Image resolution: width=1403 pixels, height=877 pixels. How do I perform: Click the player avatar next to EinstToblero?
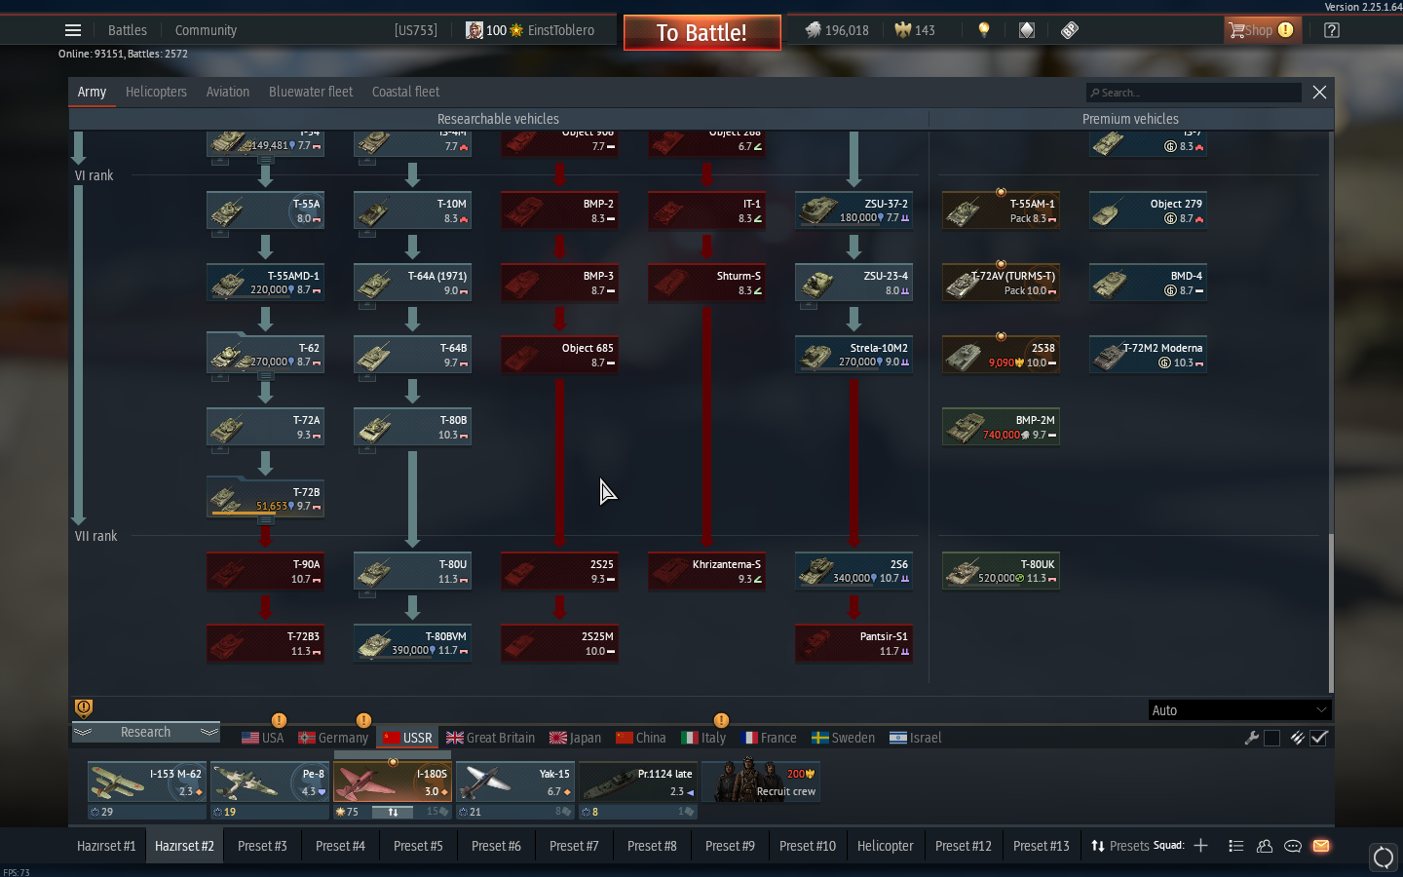[474, 30]
